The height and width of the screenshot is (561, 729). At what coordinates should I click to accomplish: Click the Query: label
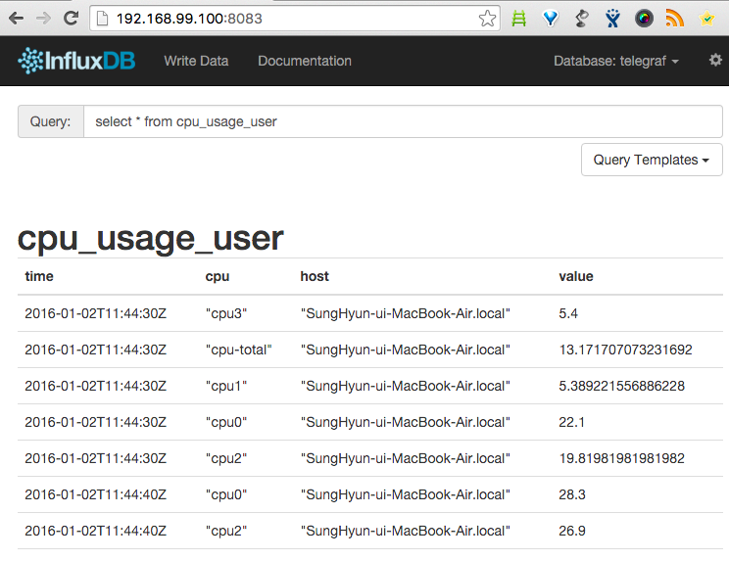coord(50,121)
